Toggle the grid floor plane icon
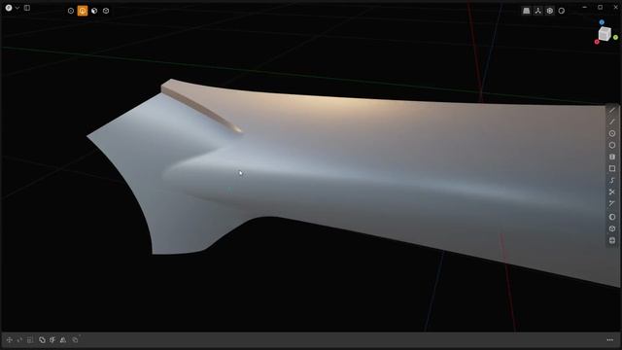 click(527, 11)
